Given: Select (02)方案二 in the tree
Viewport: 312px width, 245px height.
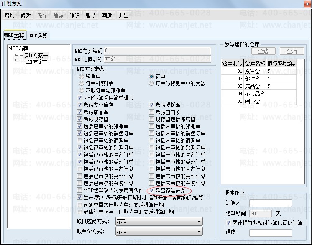Looking at the screenshot, I should tap(36, 62).
